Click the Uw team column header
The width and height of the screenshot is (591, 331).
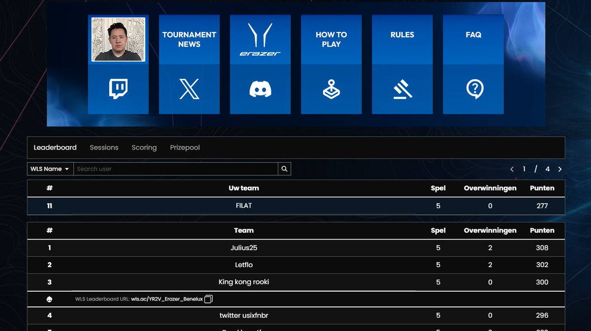click(244, 188)
